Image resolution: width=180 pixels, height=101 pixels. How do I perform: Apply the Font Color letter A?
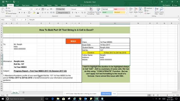(x=38, y=13)
